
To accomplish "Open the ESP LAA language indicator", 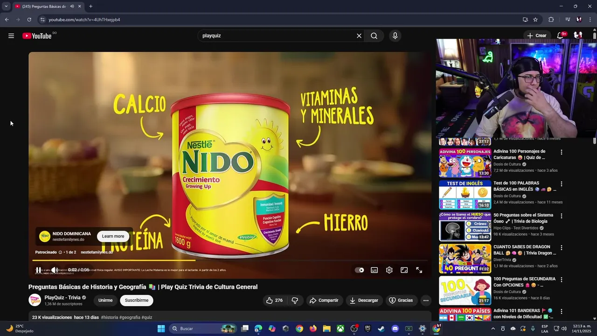I will click(x=545, y=329).
